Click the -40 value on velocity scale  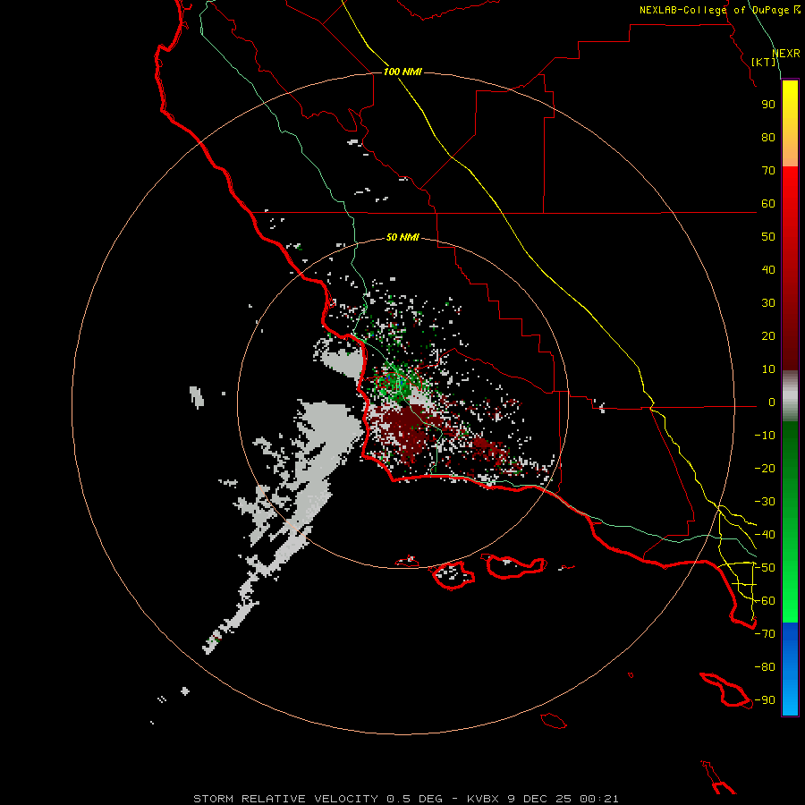coord(765,535)
